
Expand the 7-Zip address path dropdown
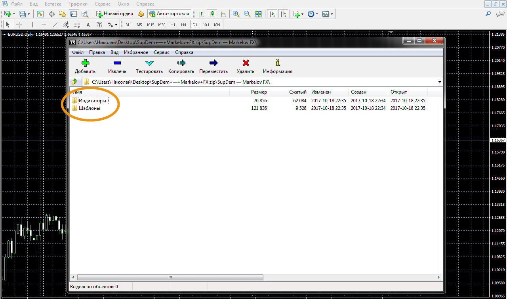[440, 82]
